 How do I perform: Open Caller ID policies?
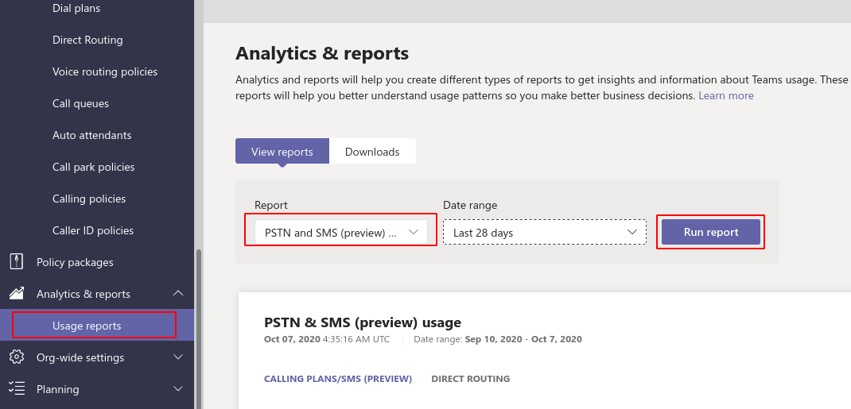[x=93, y=230]
